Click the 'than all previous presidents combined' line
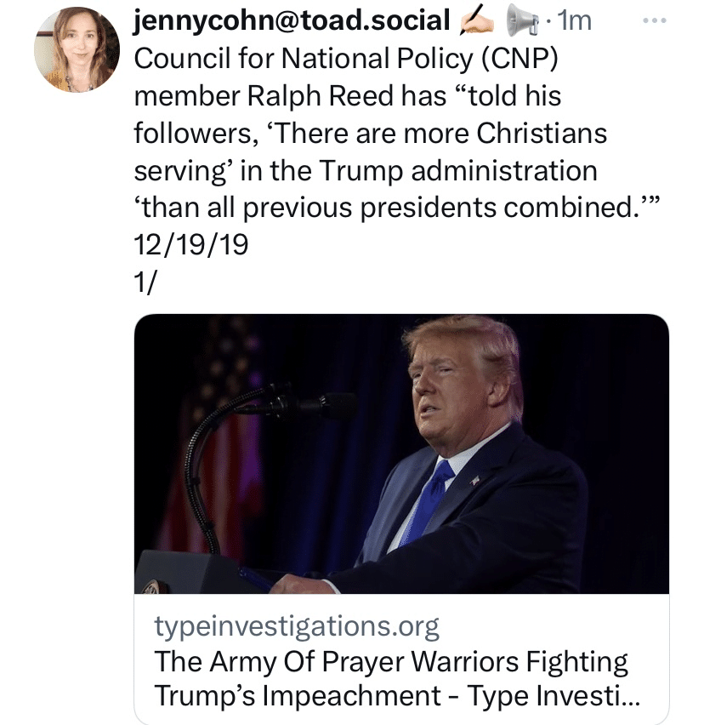This screenshot has width=704, height=725. tap(396, 208)
